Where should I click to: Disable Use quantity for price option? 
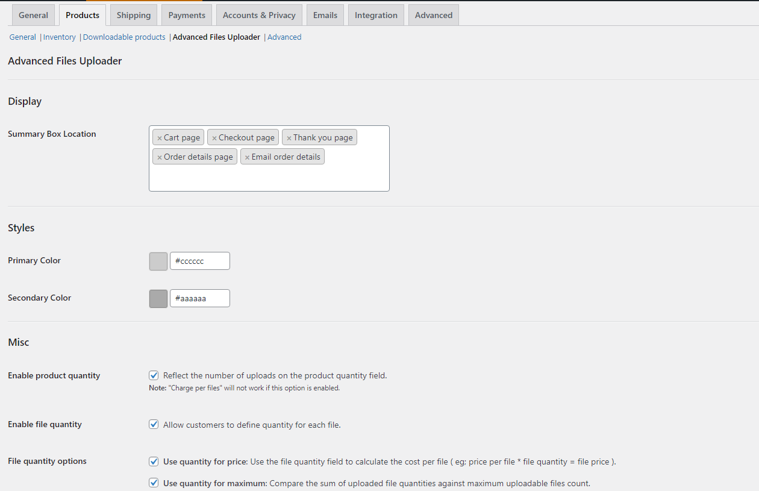[x=154, y=462]
